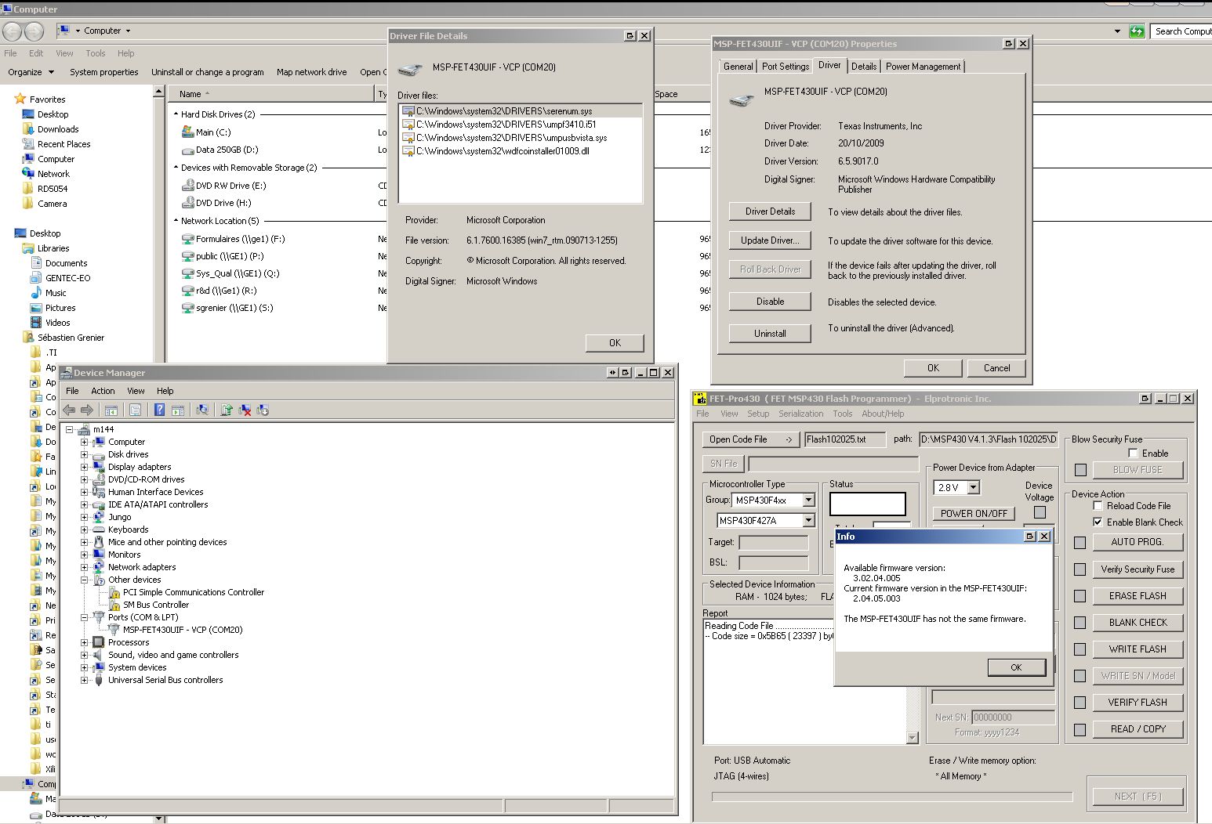This screenshot has height=824, width=1212.
Task: Open Properties icon in Device Manager toolbar
Action: pyautogui.click(x=135, y=410)
